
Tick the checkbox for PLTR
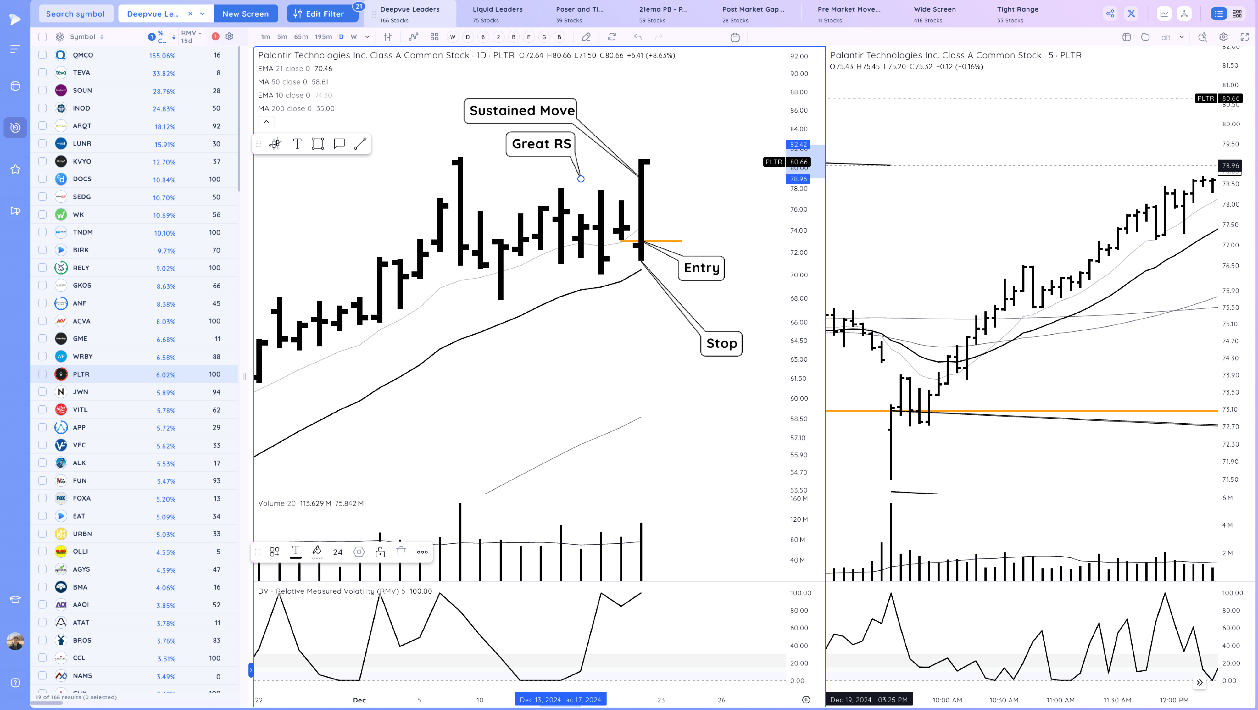[x=42, y=374]
